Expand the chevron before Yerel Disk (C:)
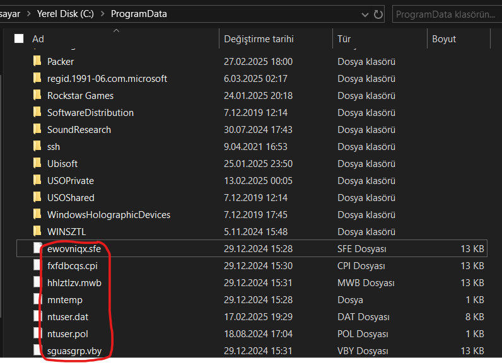 coord(28,14)
